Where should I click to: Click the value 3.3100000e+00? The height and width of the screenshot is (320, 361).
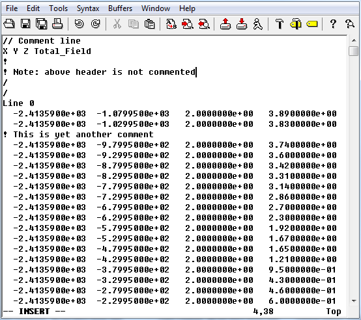303,176
